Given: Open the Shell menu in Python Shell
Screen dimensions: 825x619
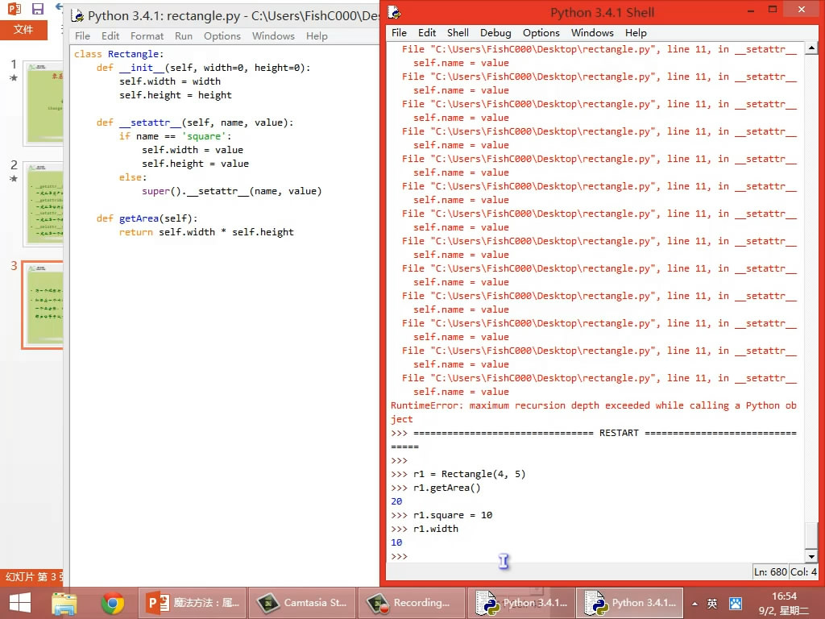Looking at the screenshot, I should (458, 32).
